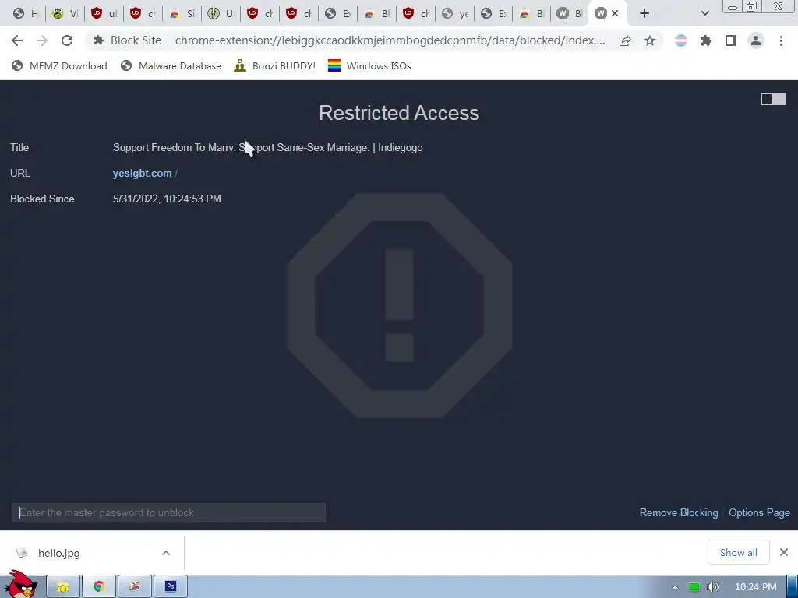Click the yeslgbt.com URL link
Screen dimensions: 798x598
tap(142, 173)
